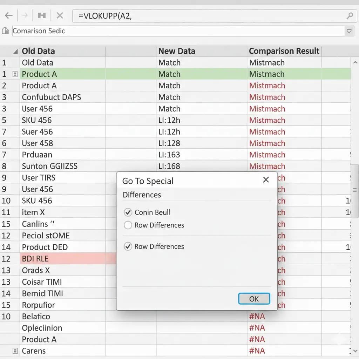
Task: Uncheck the Conin Beull option
Action: coord(128,212)
